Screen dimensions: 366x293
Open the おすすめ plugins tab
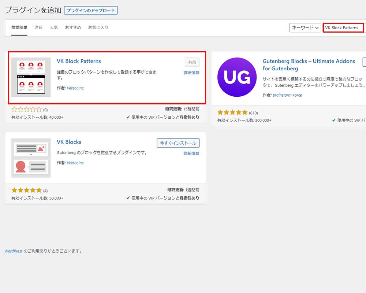point(73,27)
